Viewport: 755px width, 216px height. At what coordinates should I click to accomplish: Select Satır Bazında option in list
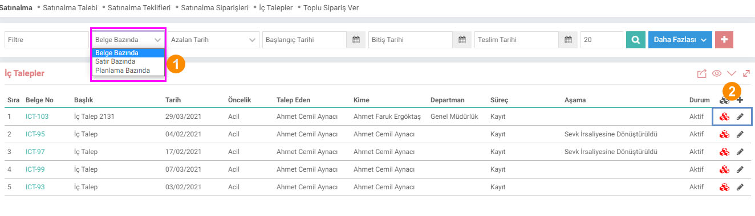[x=128, y=61]
